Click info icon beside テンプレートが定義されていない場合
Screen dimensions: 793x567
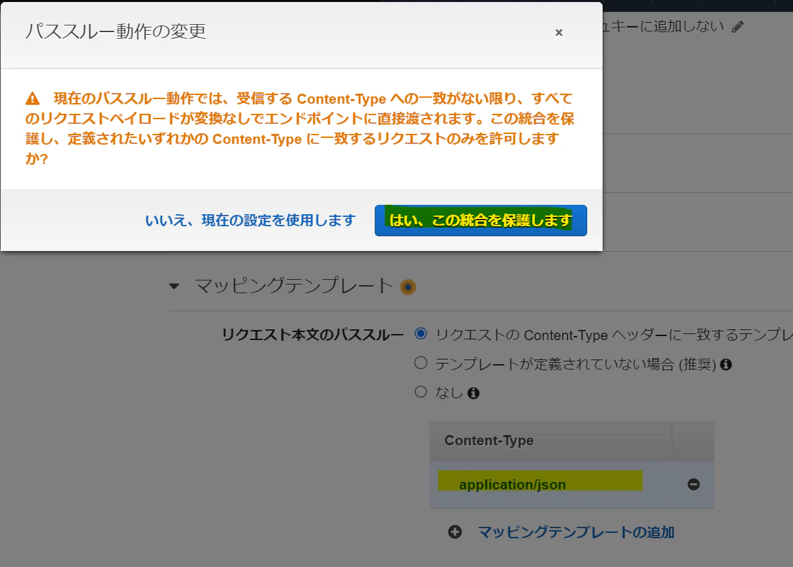pyautogui.click(x=726, y=365)
